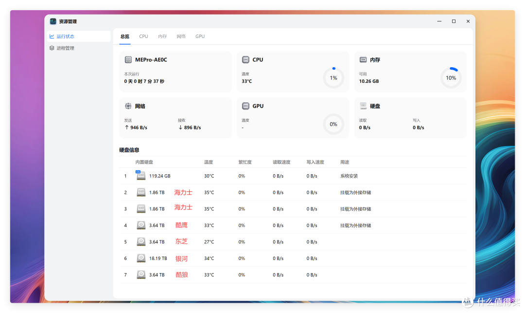Click the upload arrow icon beside 946 B/s
Viewport: 525px width, 313px height.
[126, 128]
